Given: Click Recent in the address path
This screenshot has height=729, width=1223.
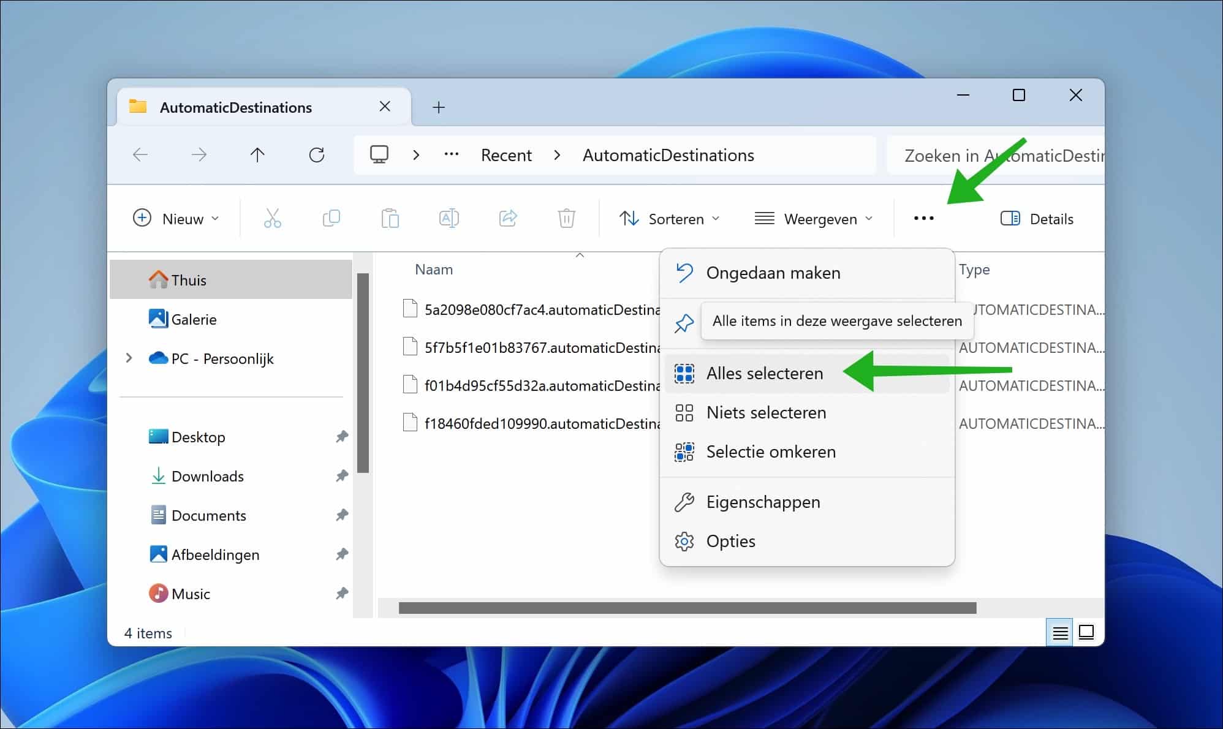Looking at the screenshot, I should [506, 155].
